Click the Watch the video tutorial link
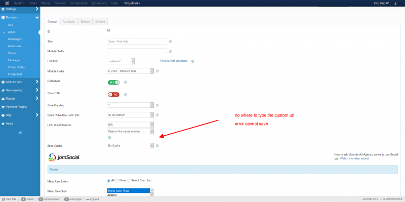This screenshot has height=202, width=405. coord(354,158)
